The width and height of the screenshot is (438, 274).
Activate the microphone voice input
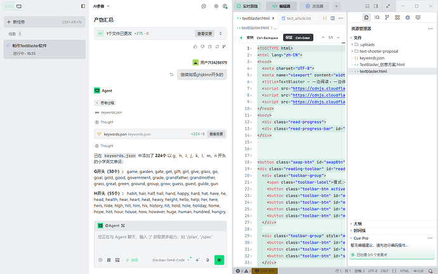click(208, 260)
